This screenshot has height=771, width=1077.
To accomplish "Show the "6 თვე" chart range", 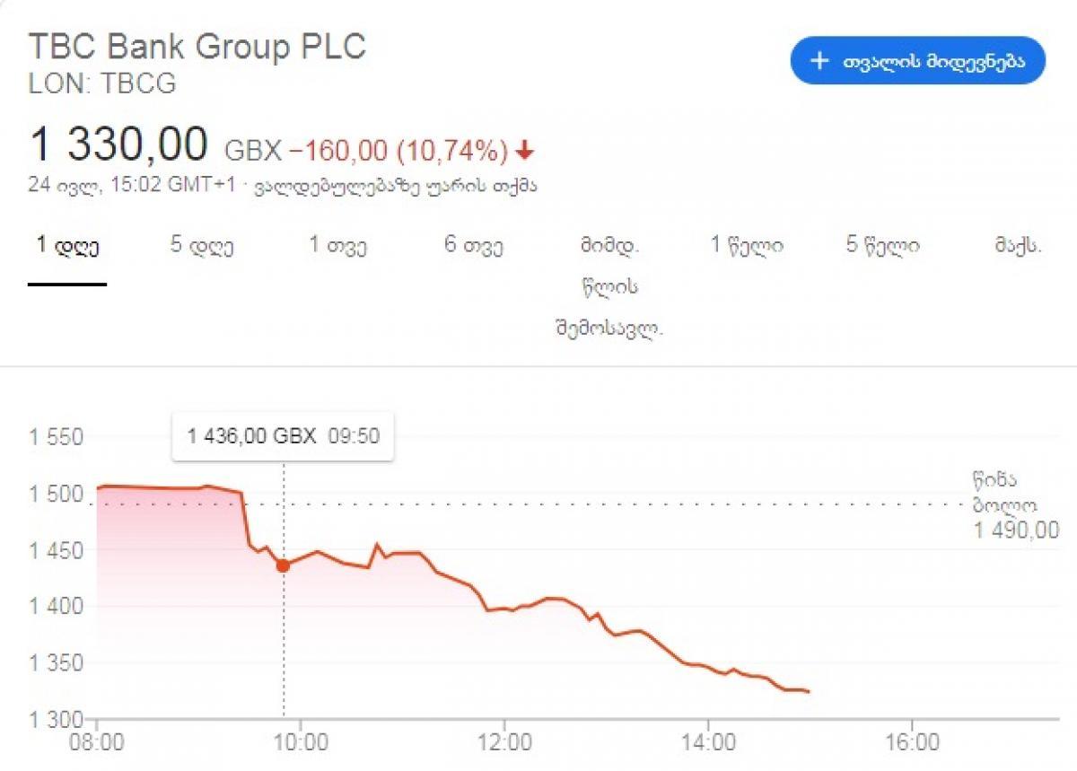I will click(474, 246).
